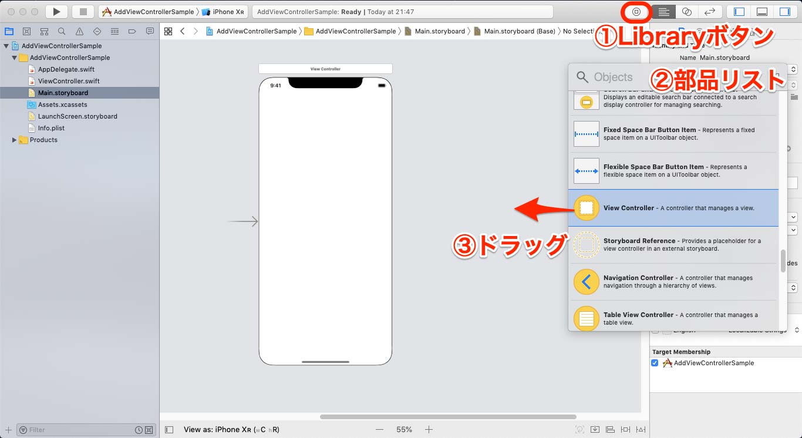Open Add New Constraints menu

pos(626,430)
